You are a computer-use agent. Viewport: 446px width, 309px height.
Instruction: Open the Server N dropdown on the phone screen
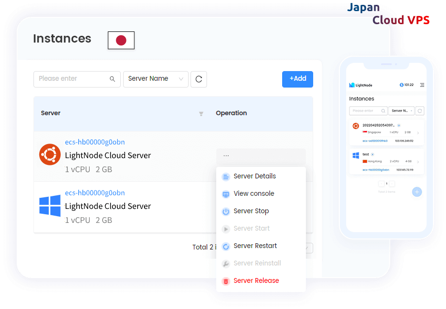click(x=401, y=111)
